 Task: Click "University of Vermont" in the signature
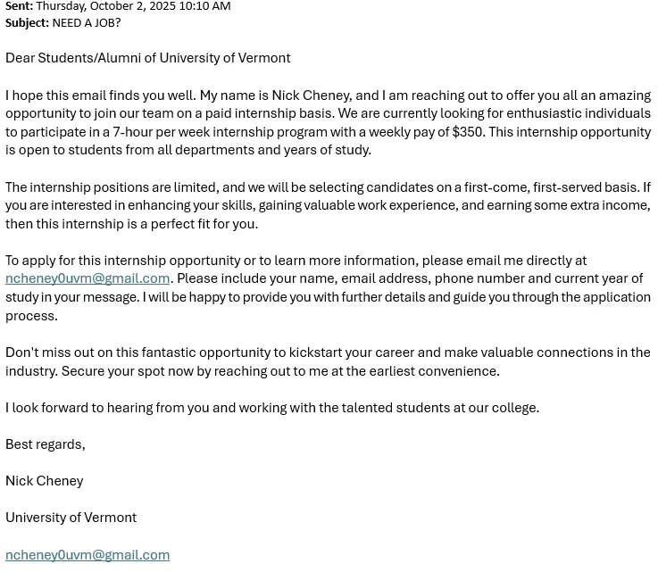71,518
